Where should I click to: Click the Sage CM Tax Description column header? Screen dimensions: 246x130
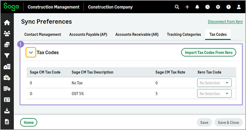click(x=93, y=72)
